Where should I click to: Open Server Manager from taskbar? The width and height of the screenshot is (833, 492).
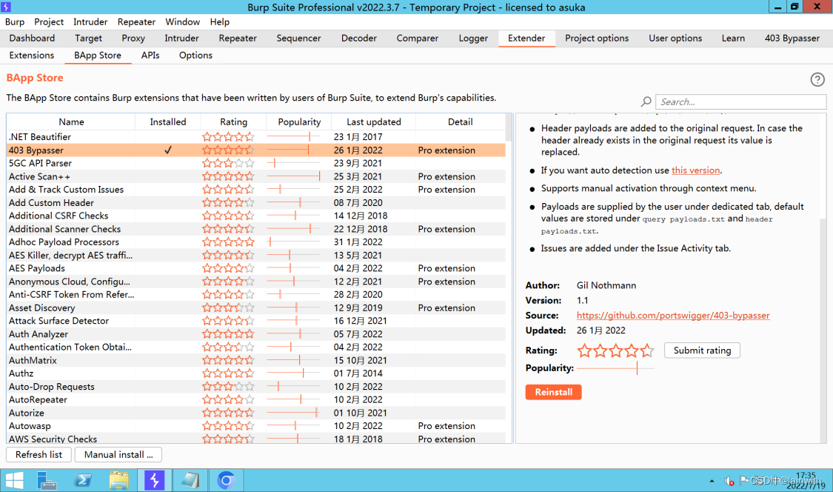pyautogui.click(x=47, y=480)
